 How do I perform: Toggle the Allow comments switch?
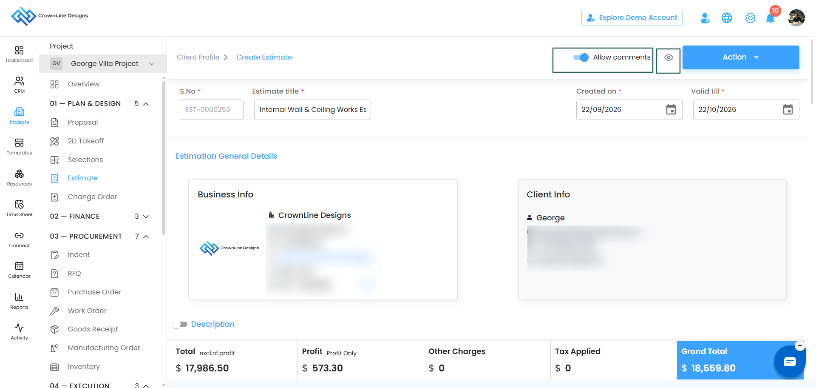tap(581, 57)
